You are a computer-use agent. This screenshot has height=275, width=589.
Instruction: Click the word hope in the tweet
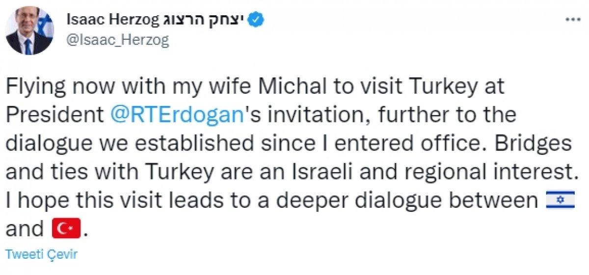point(44,200)
